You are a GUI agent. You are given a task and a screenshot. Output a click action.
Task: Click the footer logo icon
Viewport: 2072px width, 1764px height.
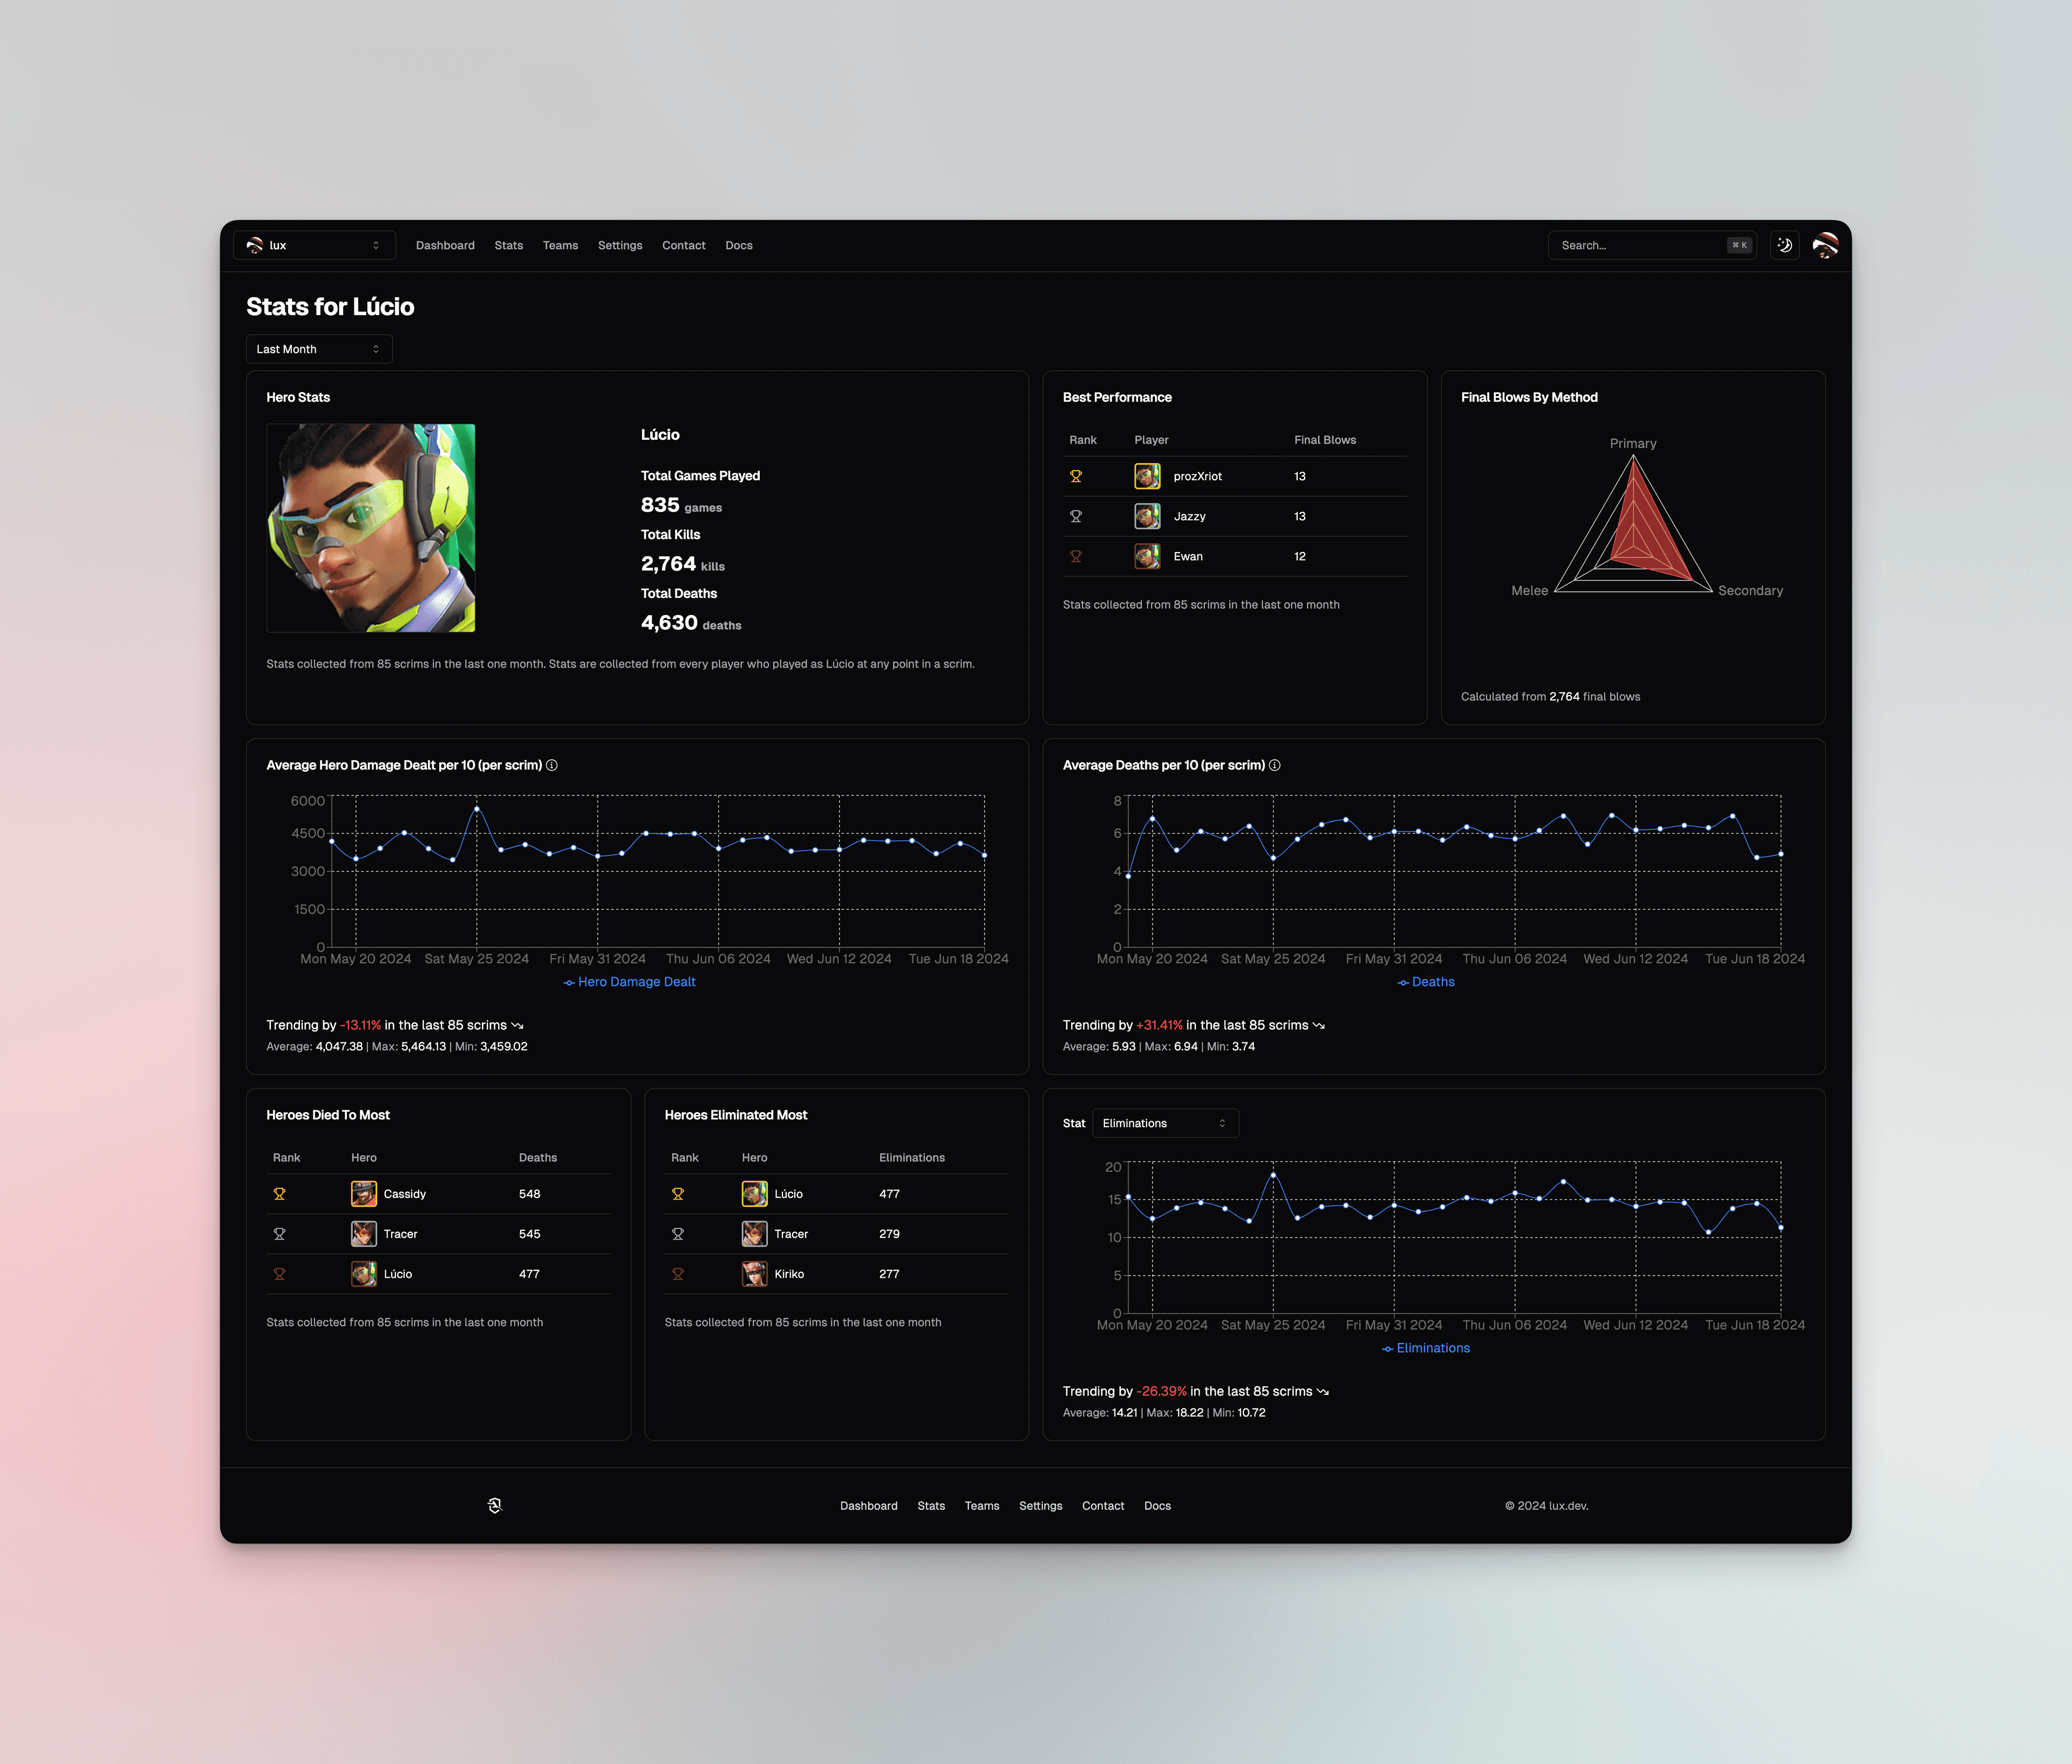pyautogui.click(x=494, y=1506)
